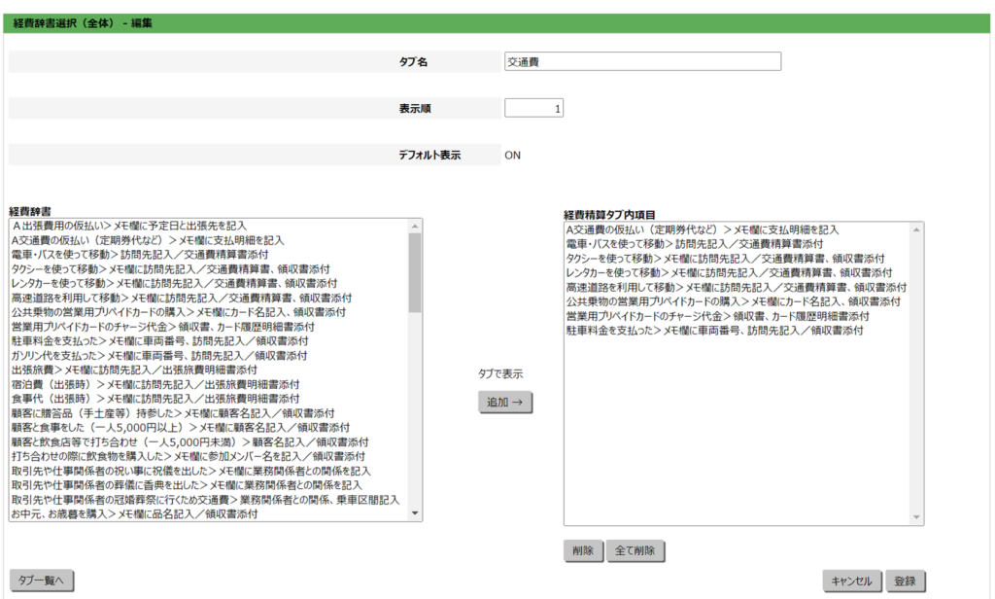The height and width of the screenshot is (599, 995).
Task: Select '公共乗物の営業用プリペイドカードの購入' in left list
Action: (x=210, y=312)
